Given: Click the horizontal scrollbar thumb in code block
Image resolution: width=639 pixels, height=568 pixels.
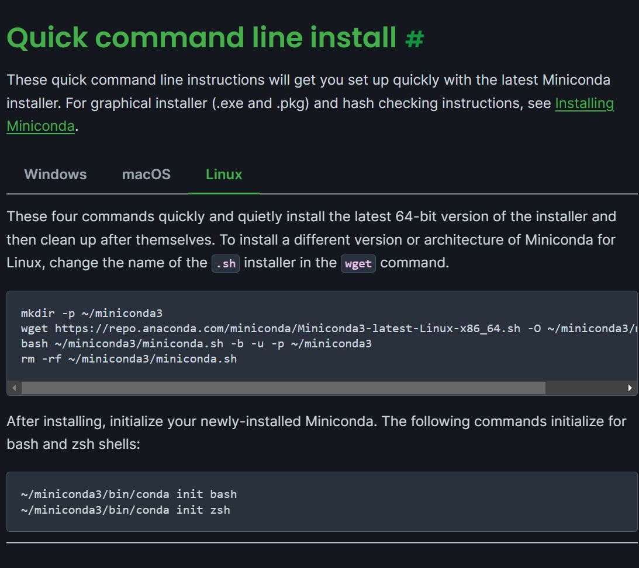Looking at the screenshot, I should coord(283,388).
